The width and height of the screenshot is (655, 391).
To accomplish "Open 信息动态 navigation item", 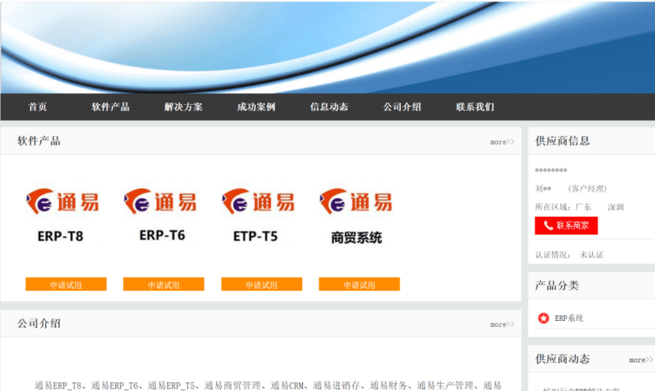I will tap(329, 107).
